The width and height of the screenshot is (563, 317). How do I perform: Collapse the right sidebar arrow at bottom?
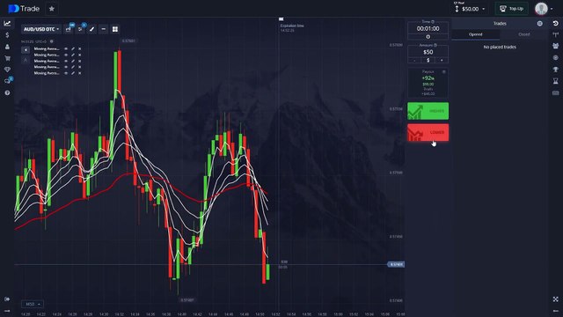point(555,311)
